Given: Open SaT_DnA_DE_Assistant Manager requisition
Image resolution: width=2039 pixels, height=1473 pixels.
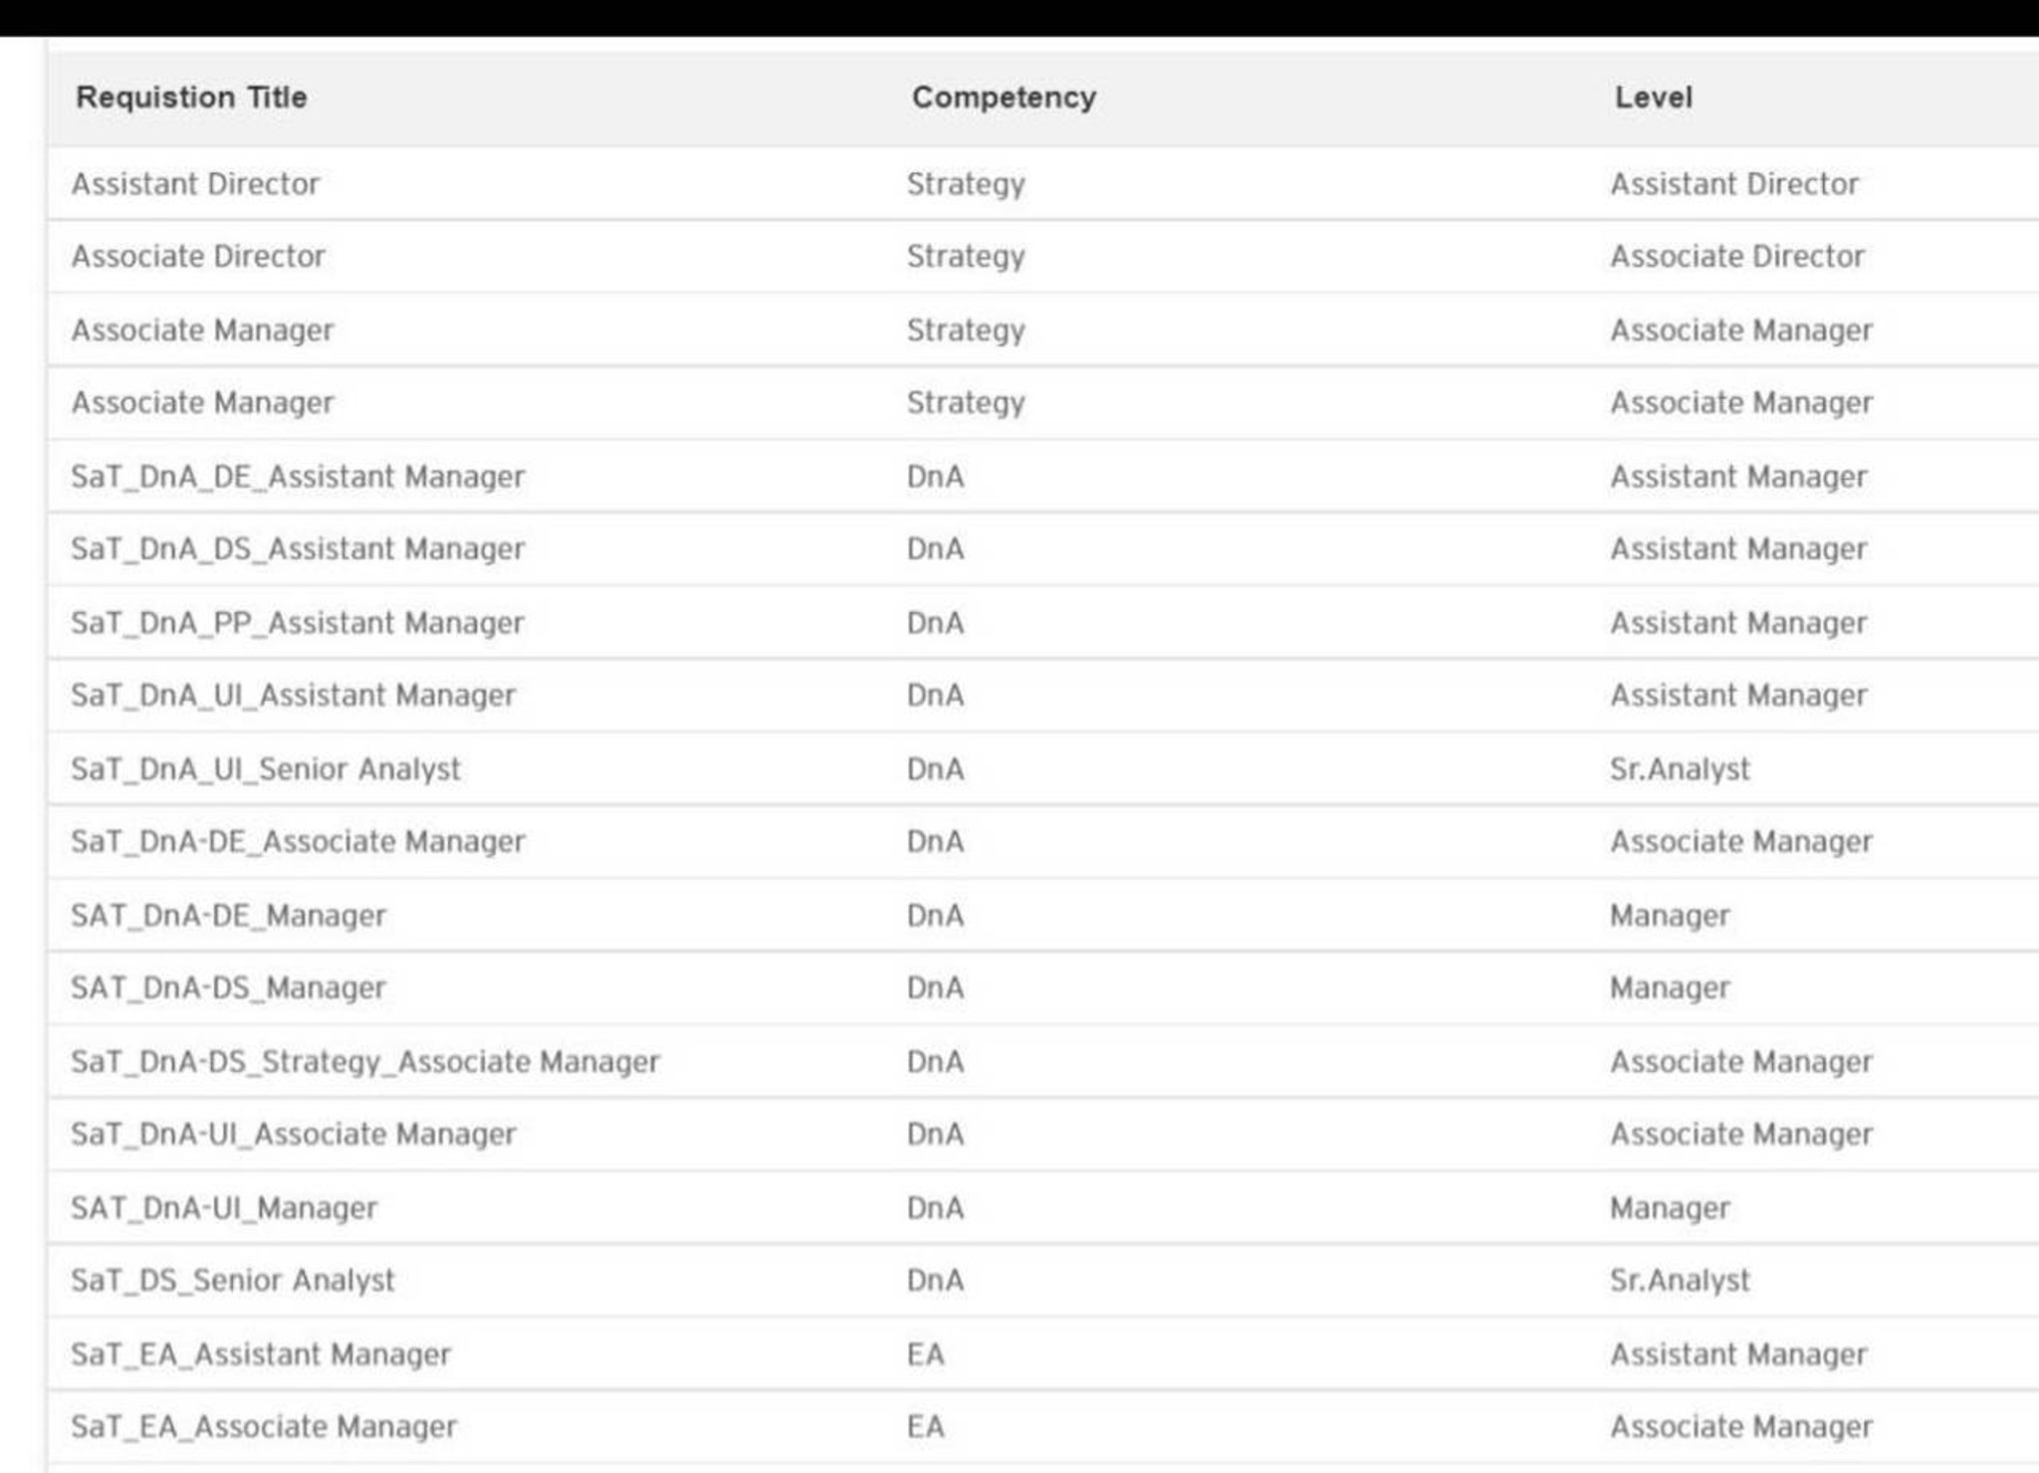Looking at the screenshot, I should (298, 477).
